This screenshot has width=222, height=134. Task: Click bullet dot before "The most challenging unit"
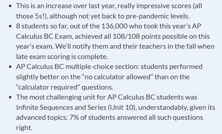(x=10, y=97)
